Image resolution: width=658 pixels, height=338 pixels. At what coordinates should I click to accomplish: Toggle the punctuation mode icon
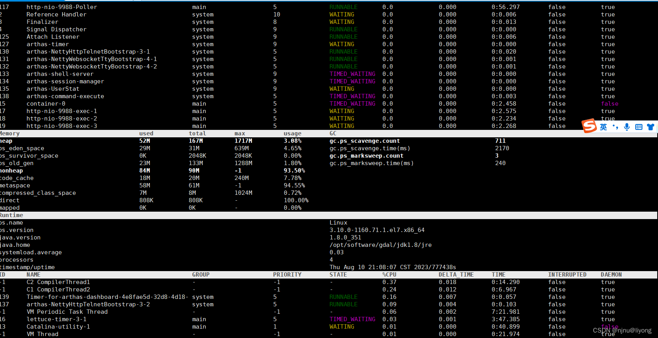[x=615, y=127]
